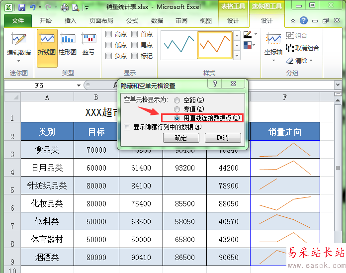
Task: Check the Markers (标记) checkbox
Action: point(134,56)
